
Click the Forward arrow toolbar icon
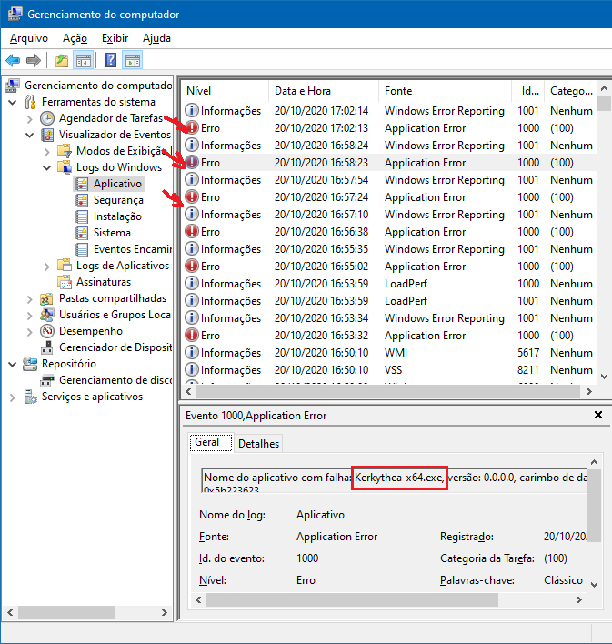coord(34,61)
